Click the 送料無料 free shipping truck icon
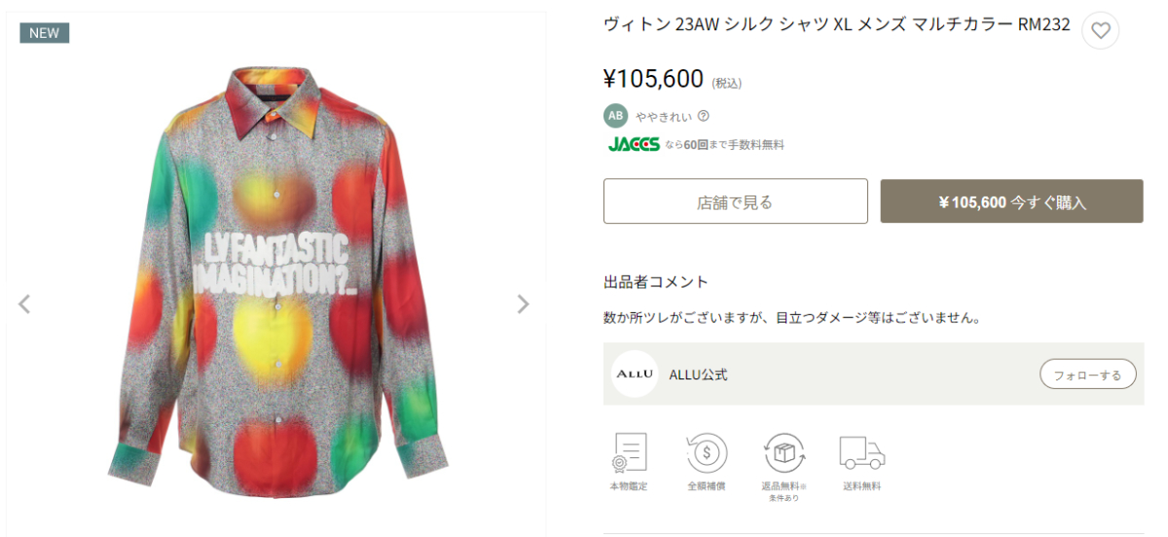 click(x=861, y=453)
